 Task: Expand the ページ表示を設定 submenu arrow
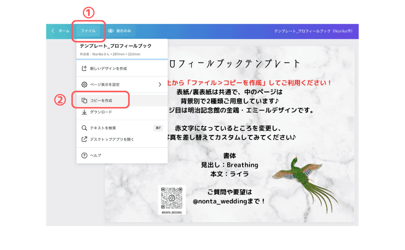160,85
